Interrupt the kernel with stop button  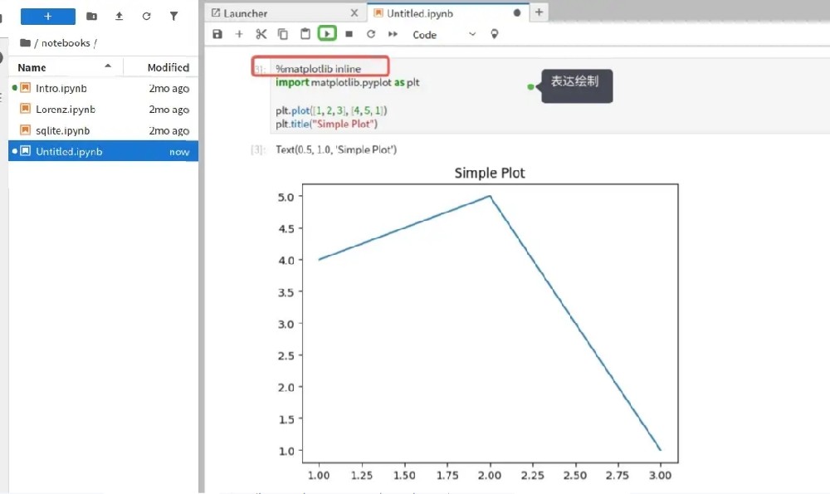[349, 34]
